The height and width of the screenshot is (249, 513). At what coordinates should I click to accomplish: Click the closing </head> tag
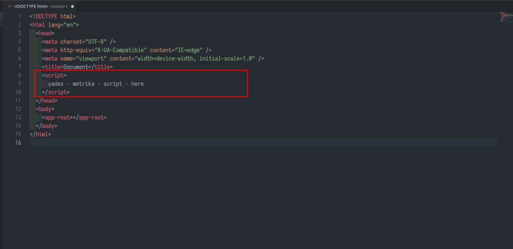tap(46, 100)
